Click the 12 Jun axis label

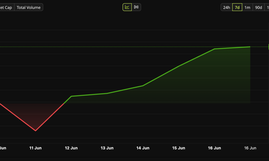tap(71, 148)
